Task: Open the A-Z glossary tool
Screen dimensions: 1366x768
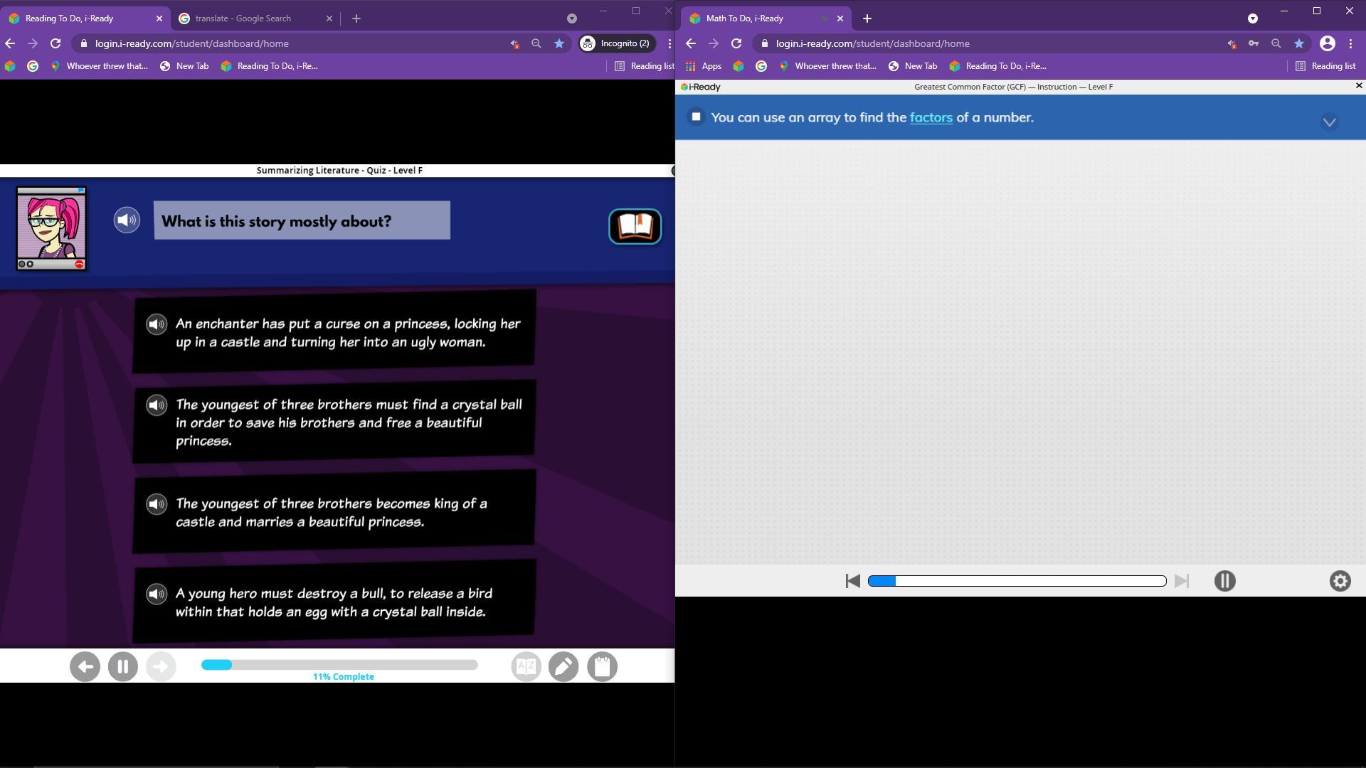Action: click(526, 666)
